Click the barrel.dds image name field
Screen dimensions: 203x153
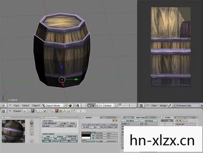pyautogui.click(x=188, y=105)
